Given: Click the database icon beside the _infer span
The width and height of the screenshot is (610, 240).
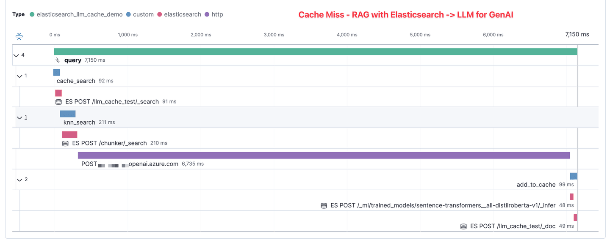Looking at the screenshot, I should (324, 206).
